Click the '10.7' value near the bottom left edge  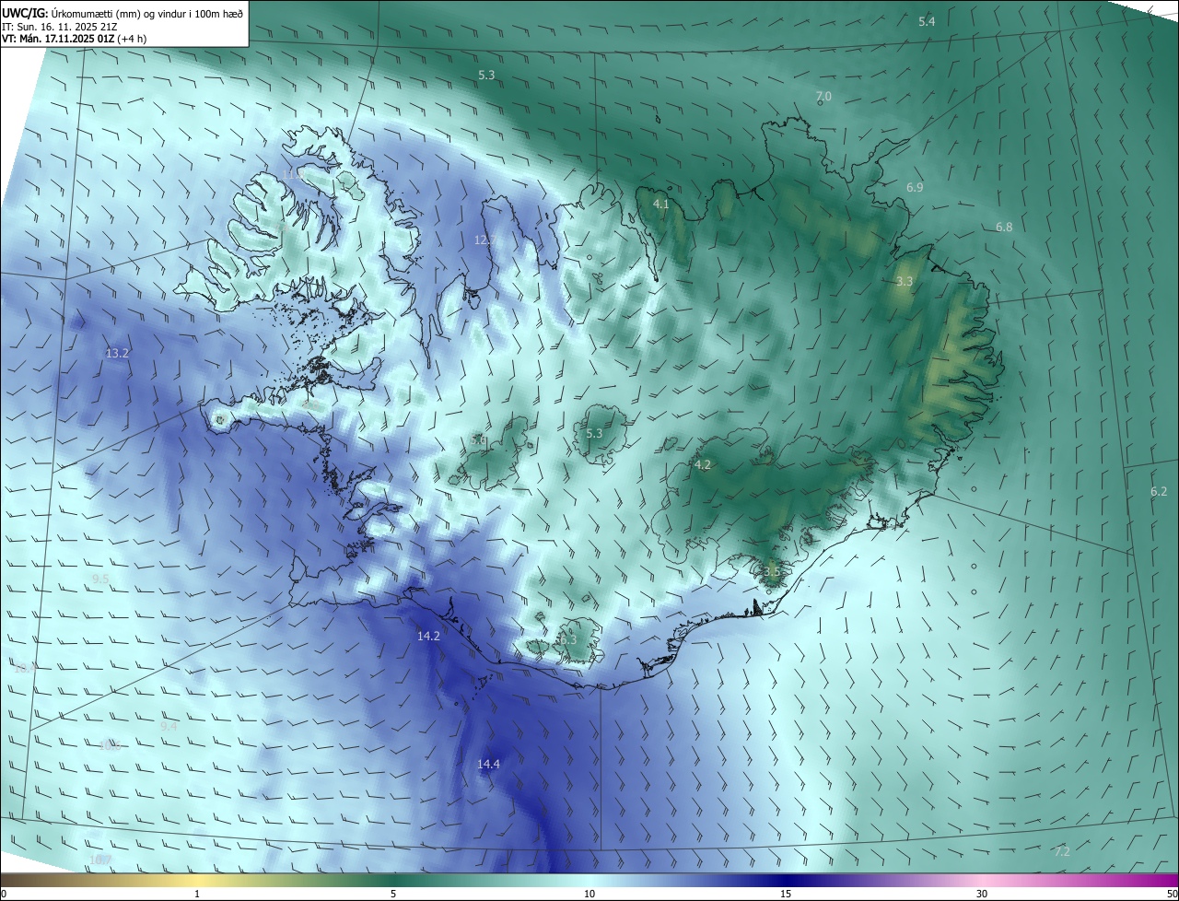pyautogui.click(x=100, y=860)
